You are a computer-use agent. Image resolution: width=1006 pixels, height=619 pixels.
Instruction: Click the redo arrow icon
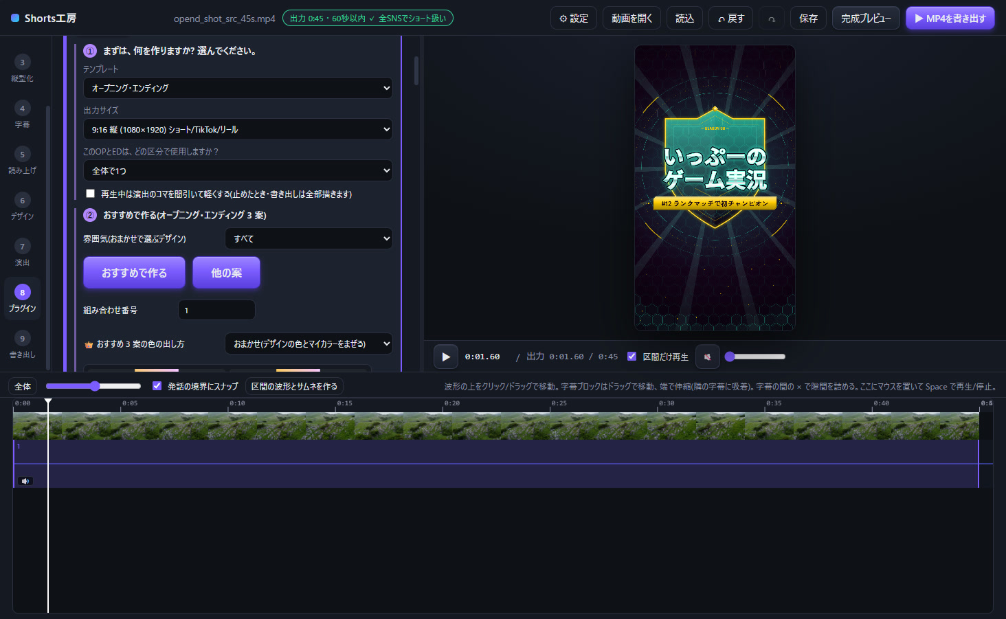[x=772, y=19]
